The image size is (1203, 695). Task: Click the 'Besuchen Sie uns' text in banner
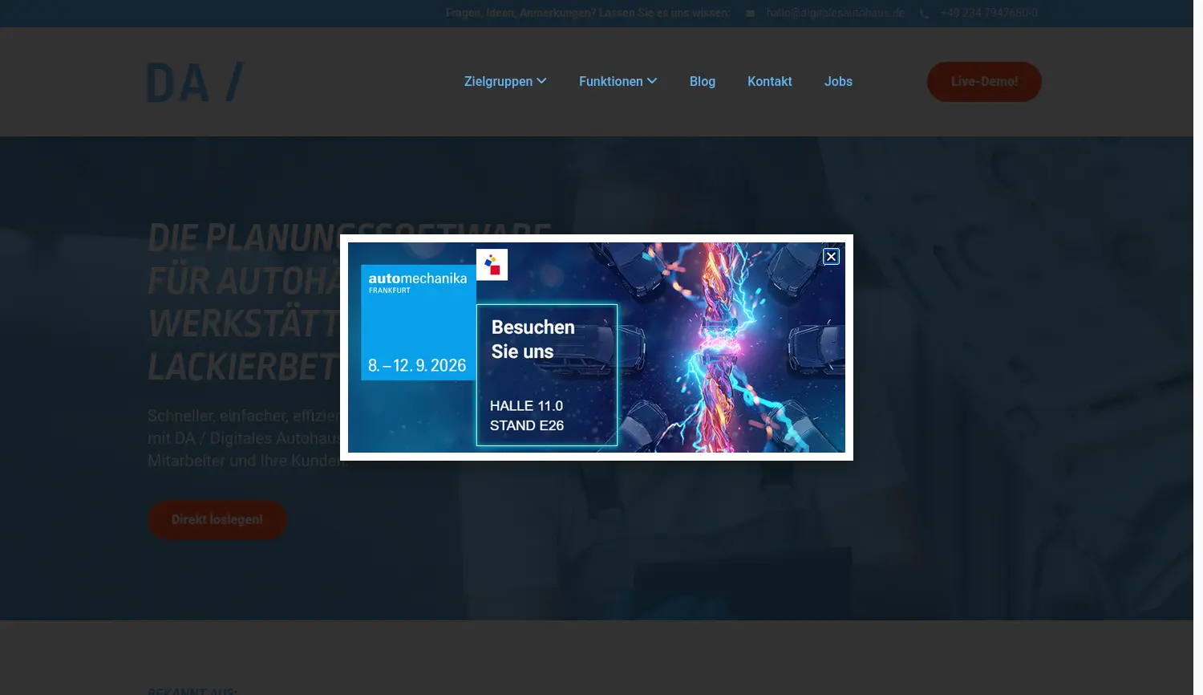coord(533,339)
